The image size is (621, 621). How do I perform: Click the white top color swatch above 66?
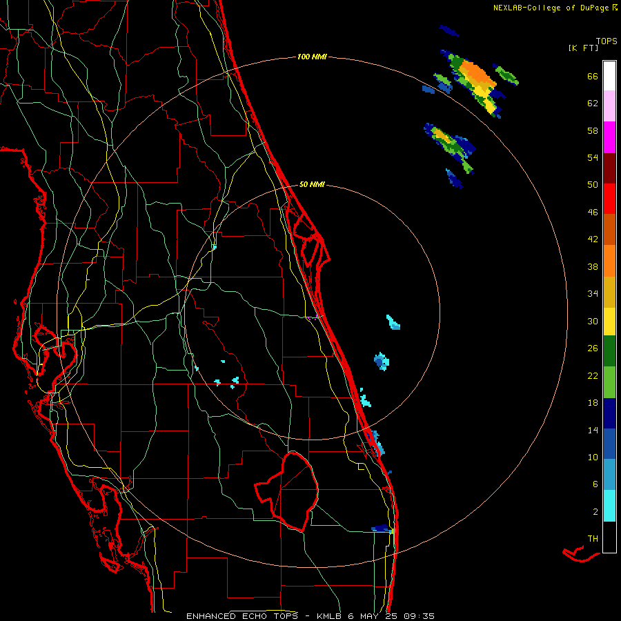(x=609, y=76)
